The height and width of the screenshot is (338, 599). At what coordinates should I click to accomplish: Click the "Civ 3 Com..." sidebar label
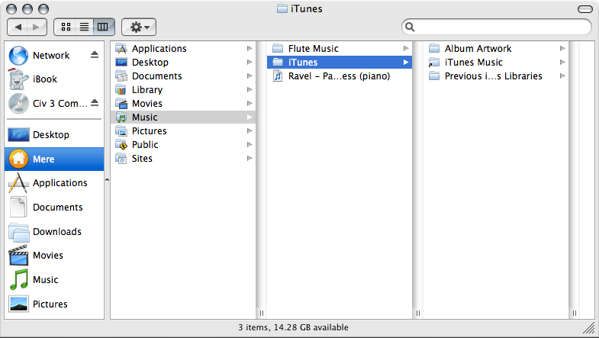click(x=60, y=104)
